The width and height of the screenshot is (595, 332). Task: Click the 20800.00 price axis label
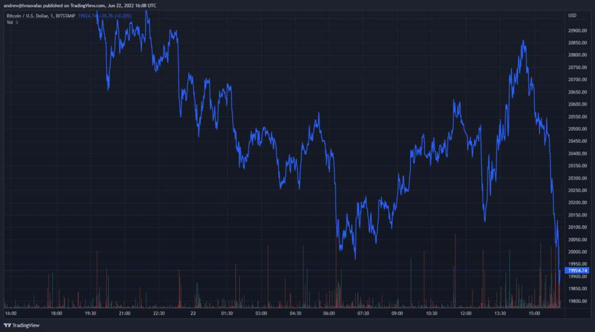point(578,55)
